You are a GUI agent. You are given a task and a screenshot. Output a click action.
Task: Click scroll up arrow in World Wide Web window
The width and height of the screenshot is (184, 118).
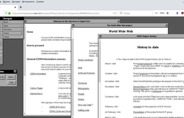click(73, 29)
